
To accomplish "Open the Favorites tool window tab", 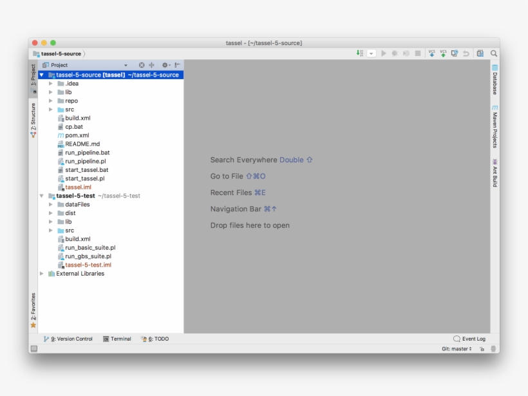I will (x=33, y=310).
